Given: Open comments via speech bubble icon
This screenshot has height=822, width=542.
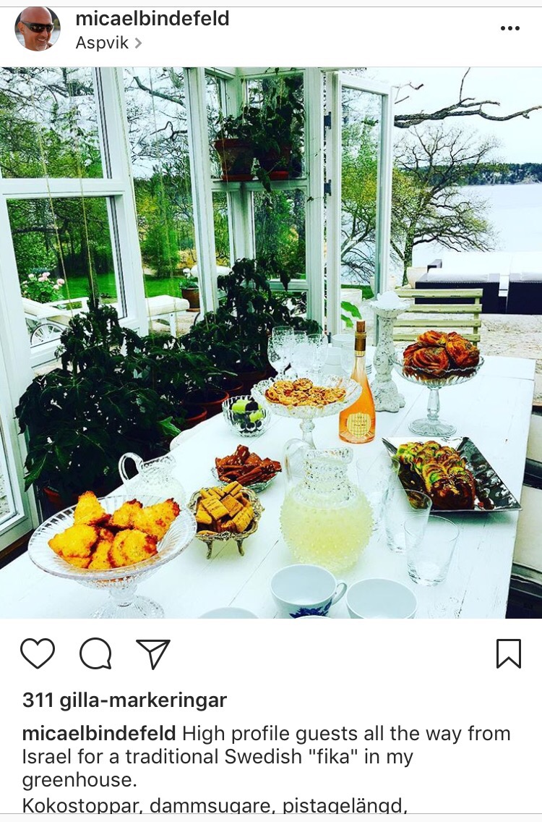Looking at the screenshot, I should coord(95,653).
